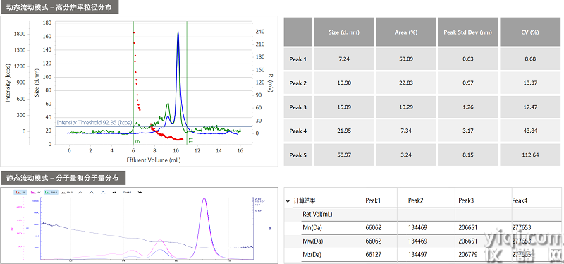Click the first blue peak triangle icon
The image size is (564, 264).
tap(80, 192)
